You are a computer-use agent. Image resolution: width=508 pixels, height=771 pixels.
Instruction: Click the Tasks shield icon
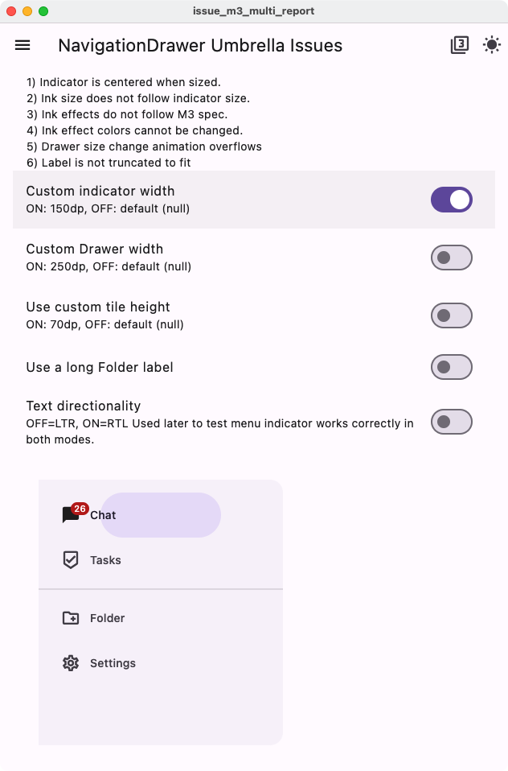(x=72, y=560)
